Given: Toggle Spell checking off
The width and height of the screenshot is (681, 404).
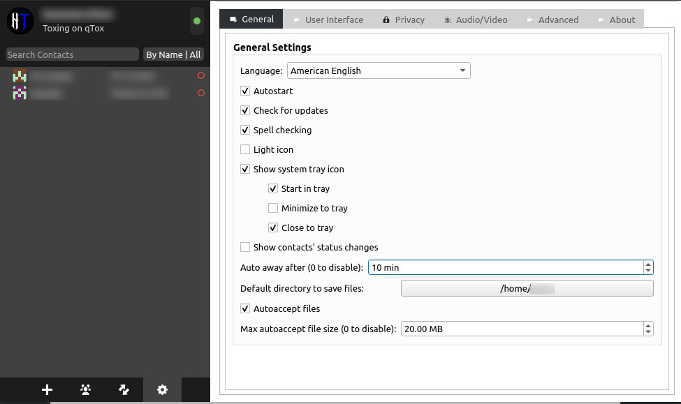Looking at the screenshot, I should [245, 130].
